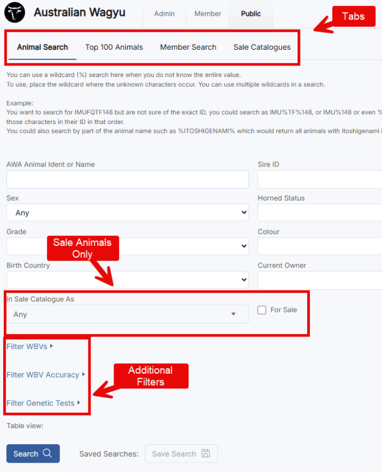This screenshot has height=472, width=382.
Task: Expand the Filter WBV Accuracy section
Action: pyautogui.click(x=46, y=375)
